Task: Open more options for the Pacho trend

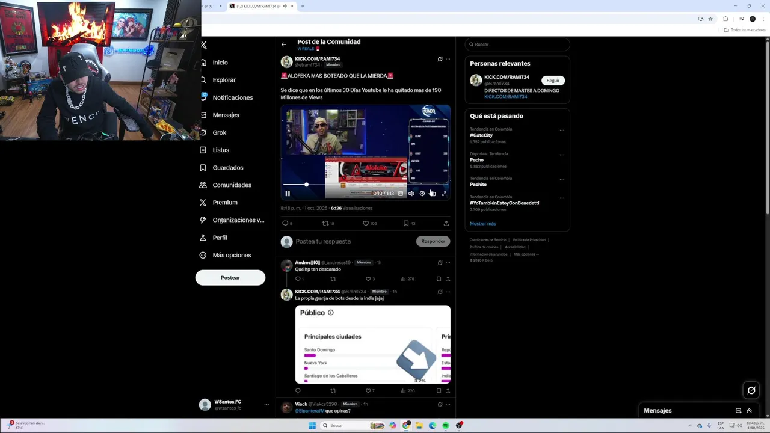Action: [562, 155]
